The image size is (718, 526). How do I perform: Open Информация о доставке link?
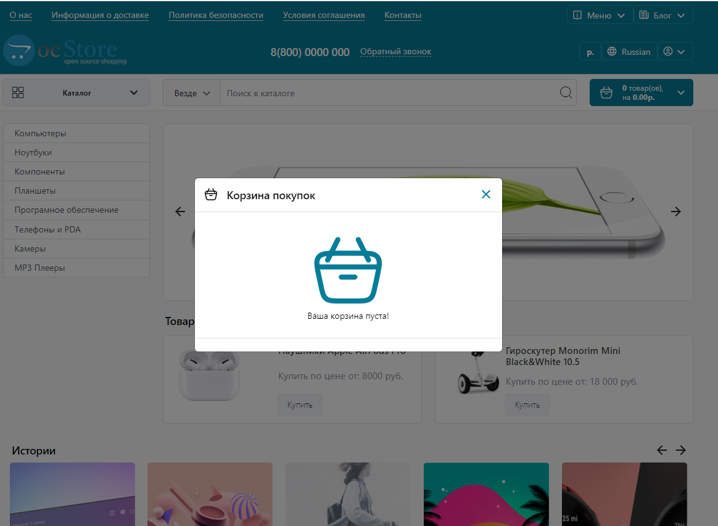[100, 15]
